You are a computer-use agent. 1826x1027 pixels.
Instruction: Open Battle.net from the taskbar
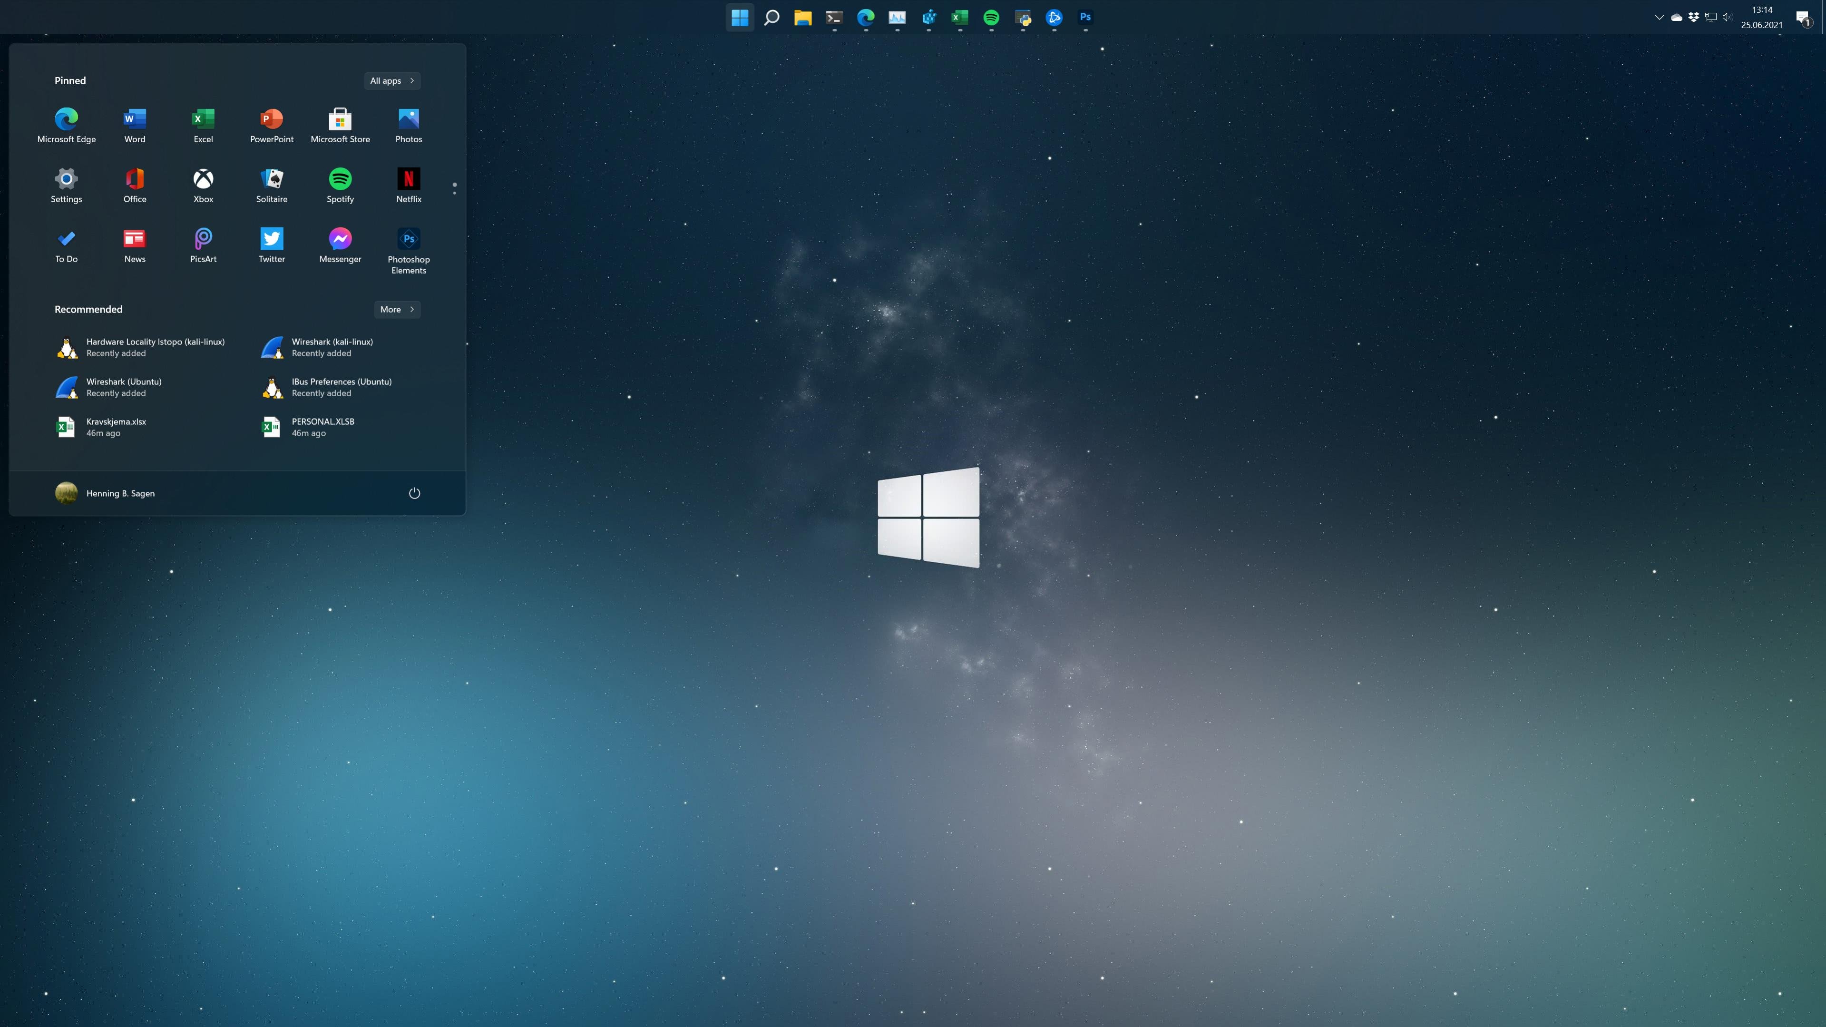point(1054,17)
